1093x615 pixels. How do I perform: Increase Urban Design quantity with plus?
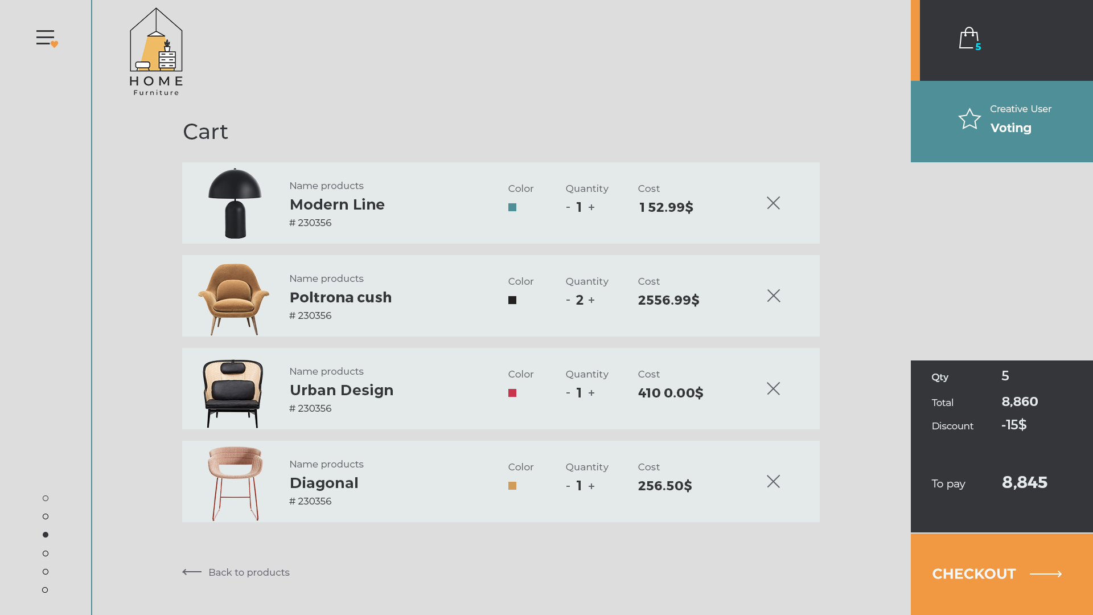(591, 393)
